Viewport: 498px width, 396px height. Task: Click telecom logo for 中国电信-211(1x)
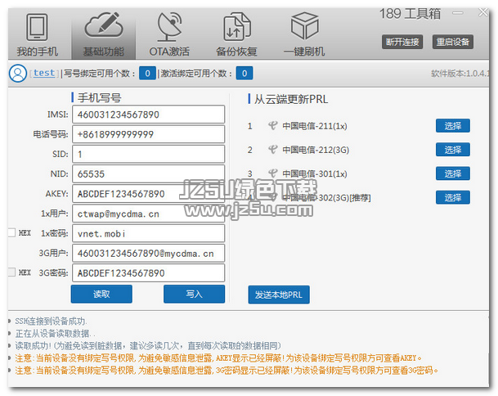point(273,126)
